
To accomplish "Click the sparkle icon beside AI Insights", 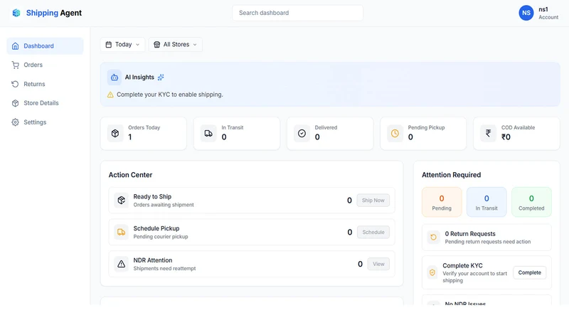I will tap(161, 78).
